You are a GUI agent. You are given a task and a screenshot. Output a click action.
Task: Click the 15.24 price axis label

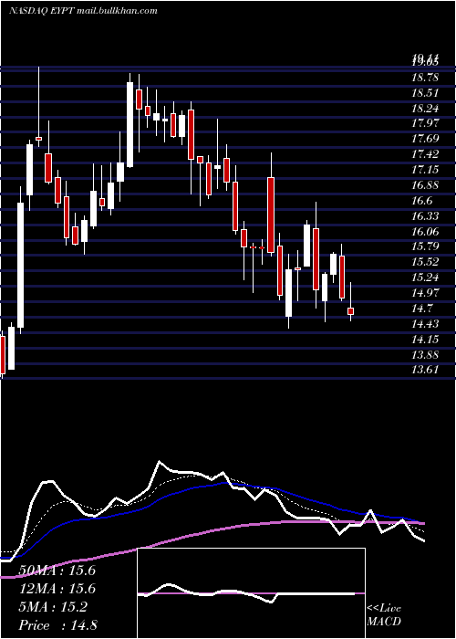click(x=425, y=278)
